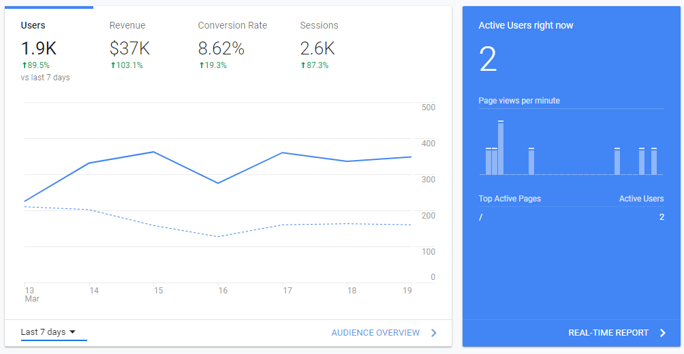
Task: Open the Audience Overview link
Action: (x=375, y=333)
